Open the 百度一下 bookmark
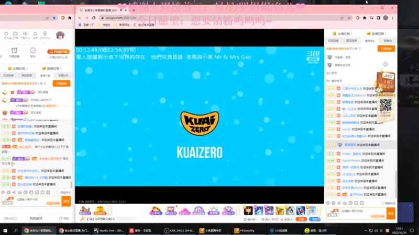This screenshot has height=235, width=419. click(x=86, y=25)
